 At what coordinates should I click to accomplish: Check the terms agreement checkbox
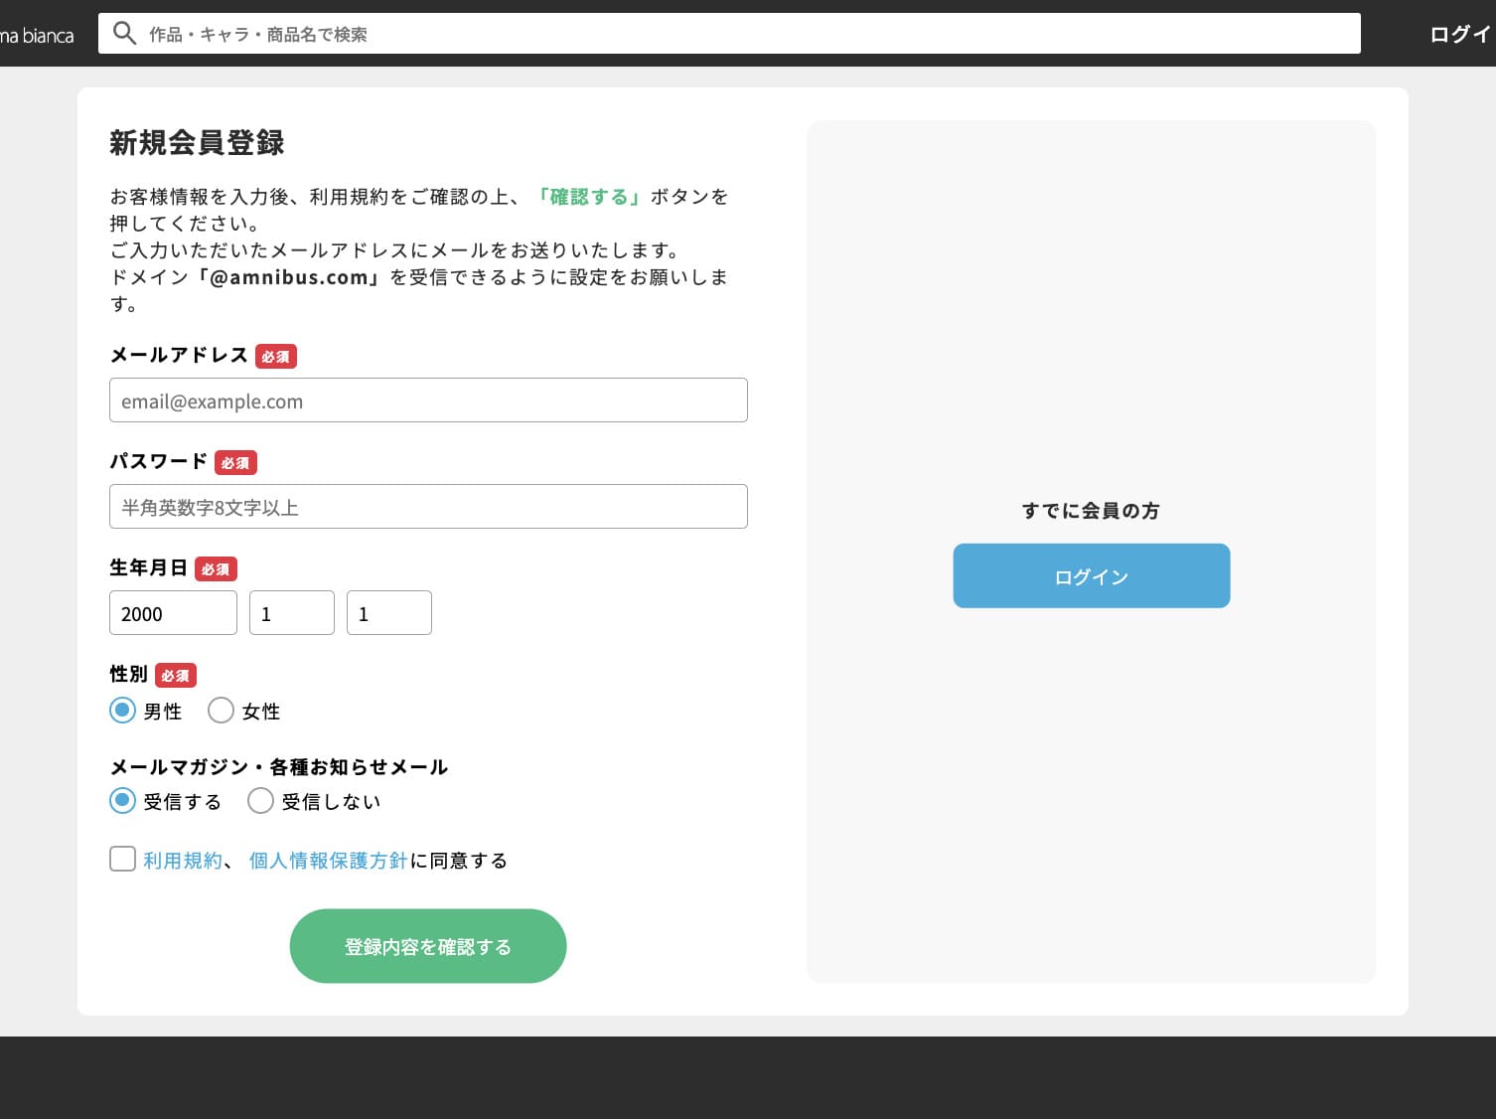tap(121, 858)
